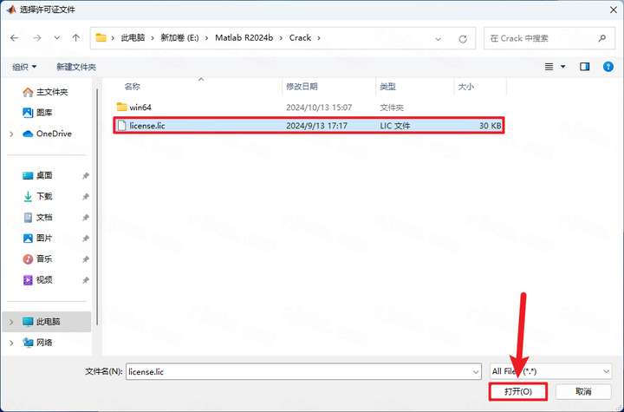The width and height of the screenshot is (624, 412).
Task: Open 视频 in sidebar
Action: [37, 279]
